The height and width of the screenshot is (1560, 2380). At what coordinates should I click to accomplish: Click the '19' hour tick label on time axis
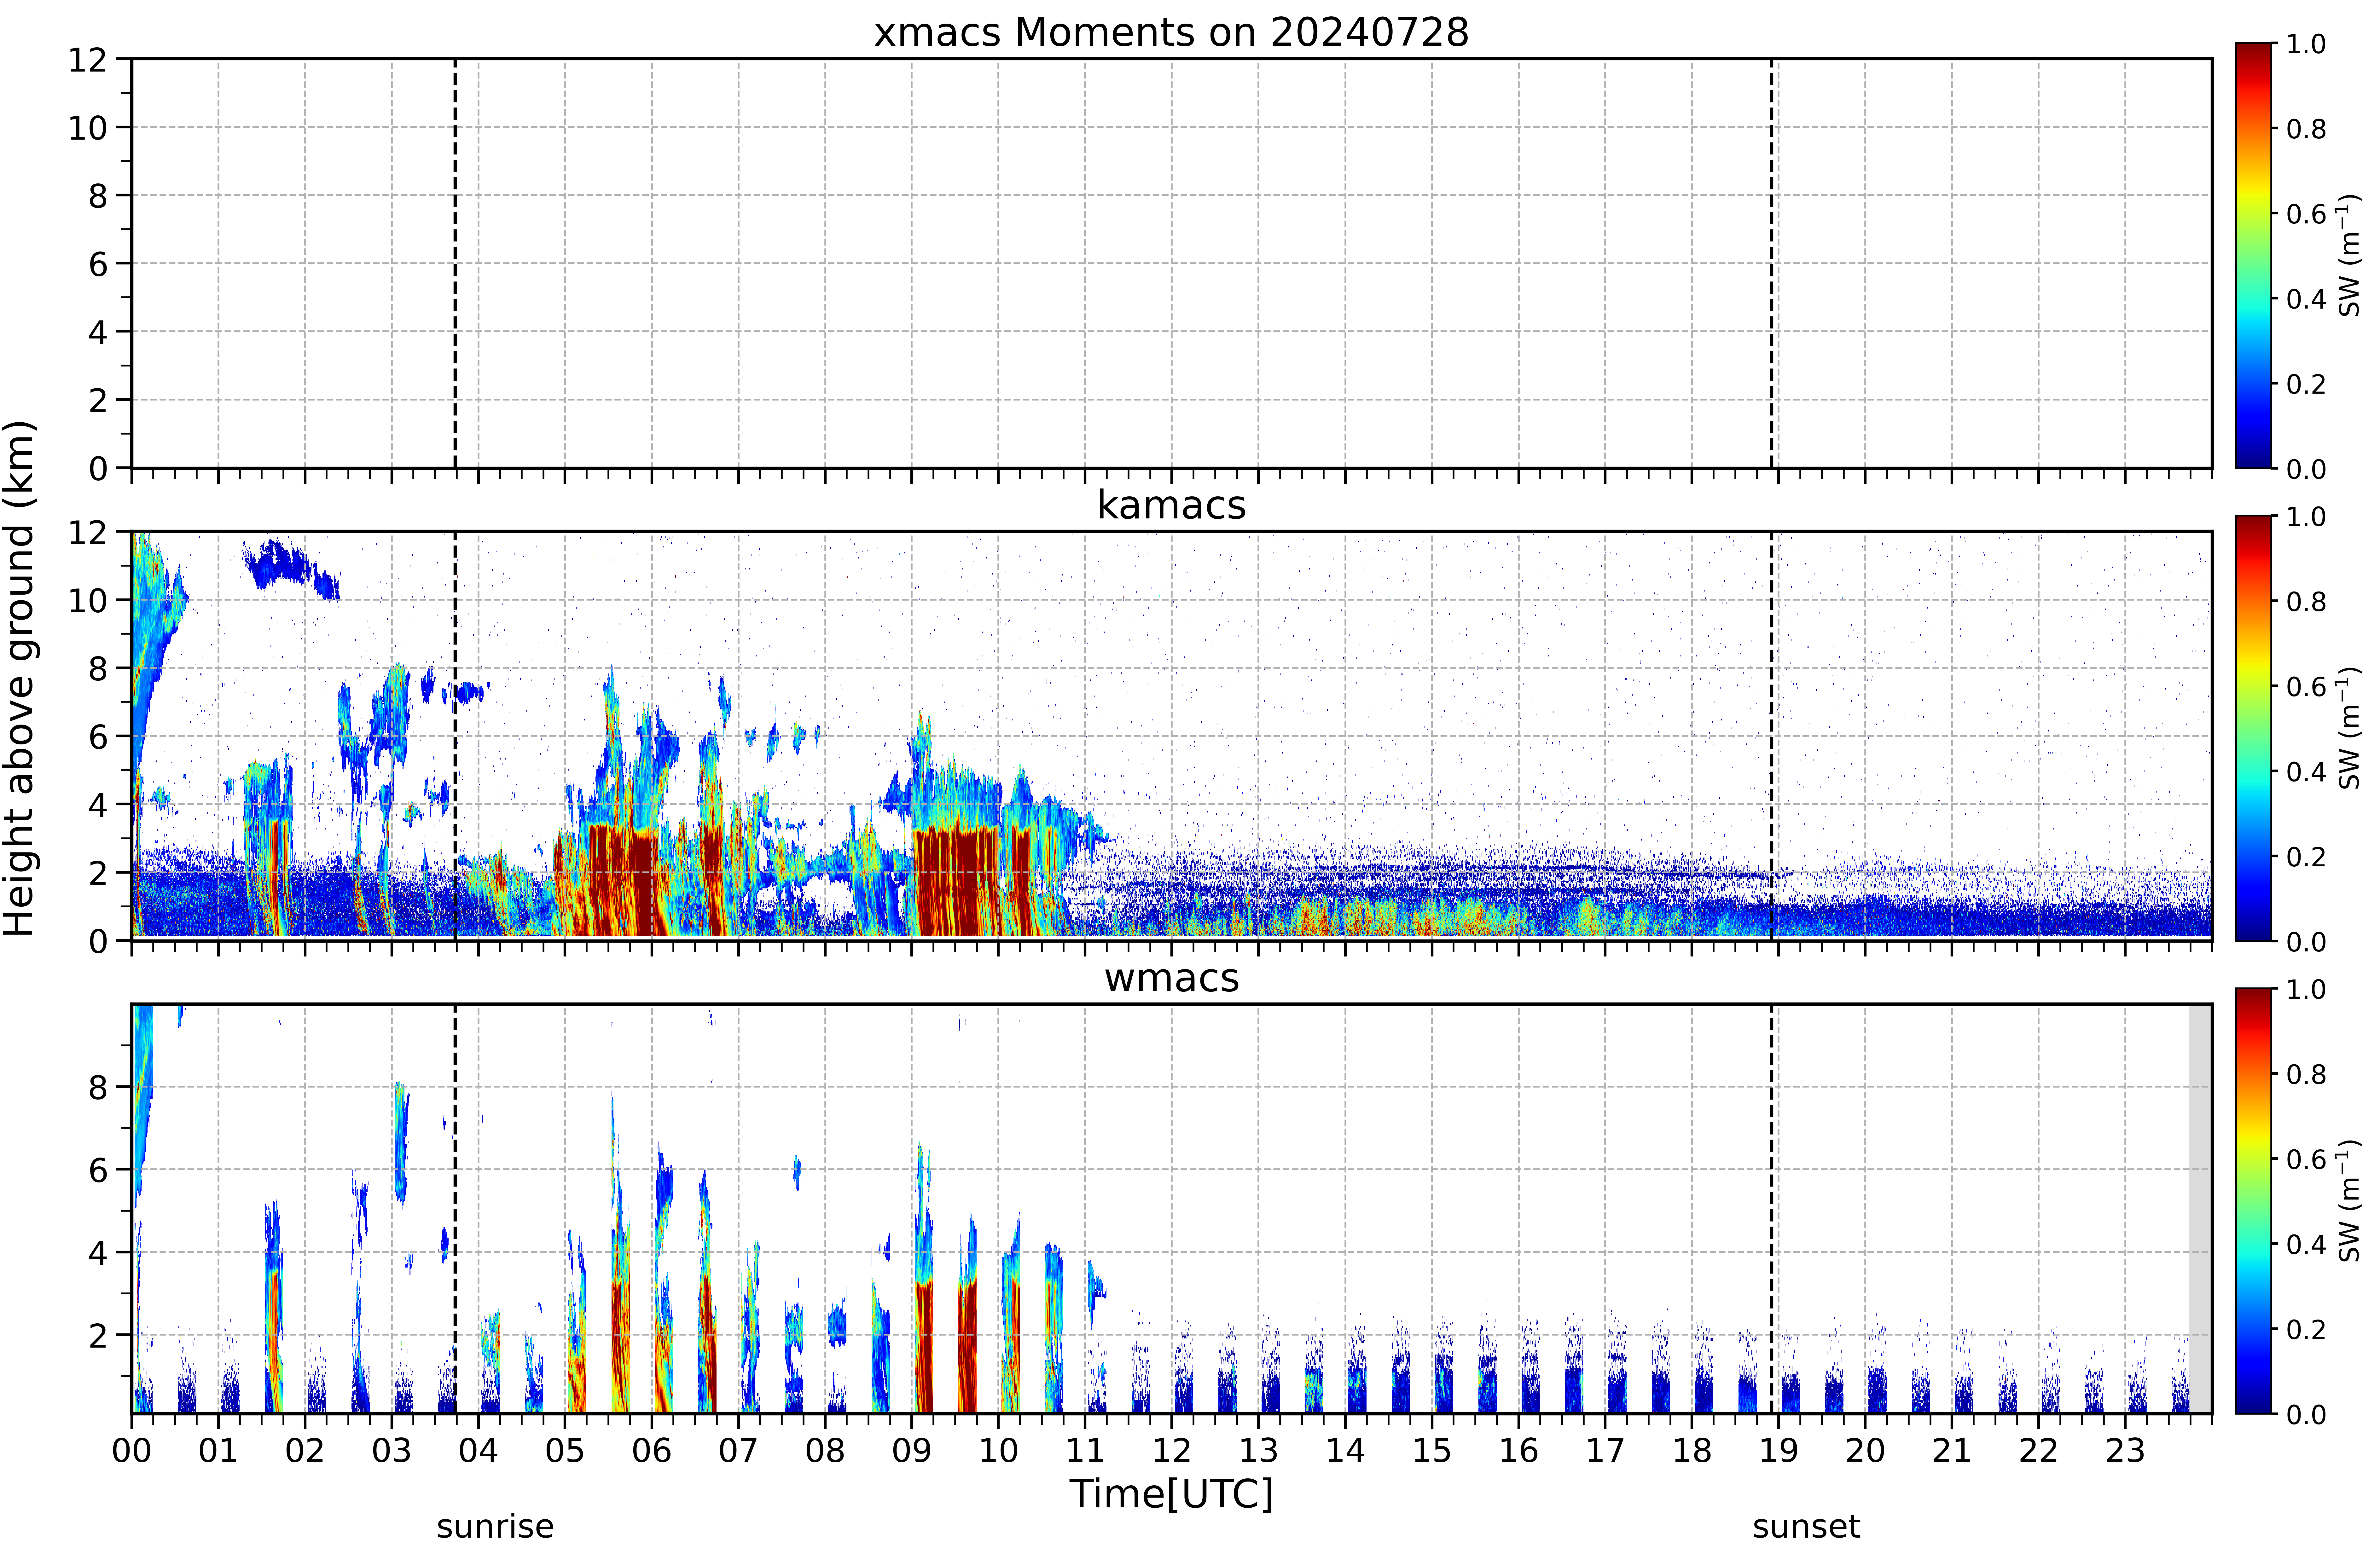click(1778, 1450)
